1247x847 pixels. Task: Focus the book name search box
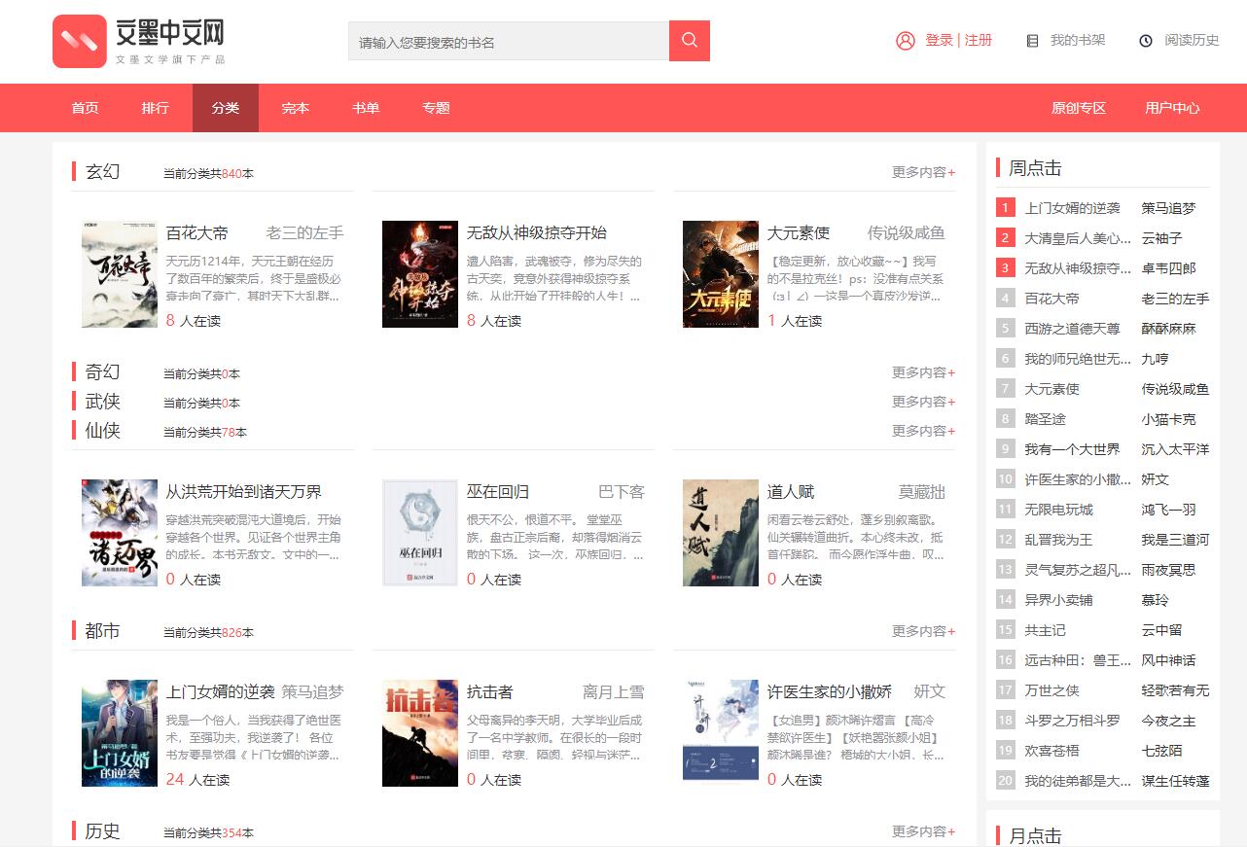click(509, 41)
